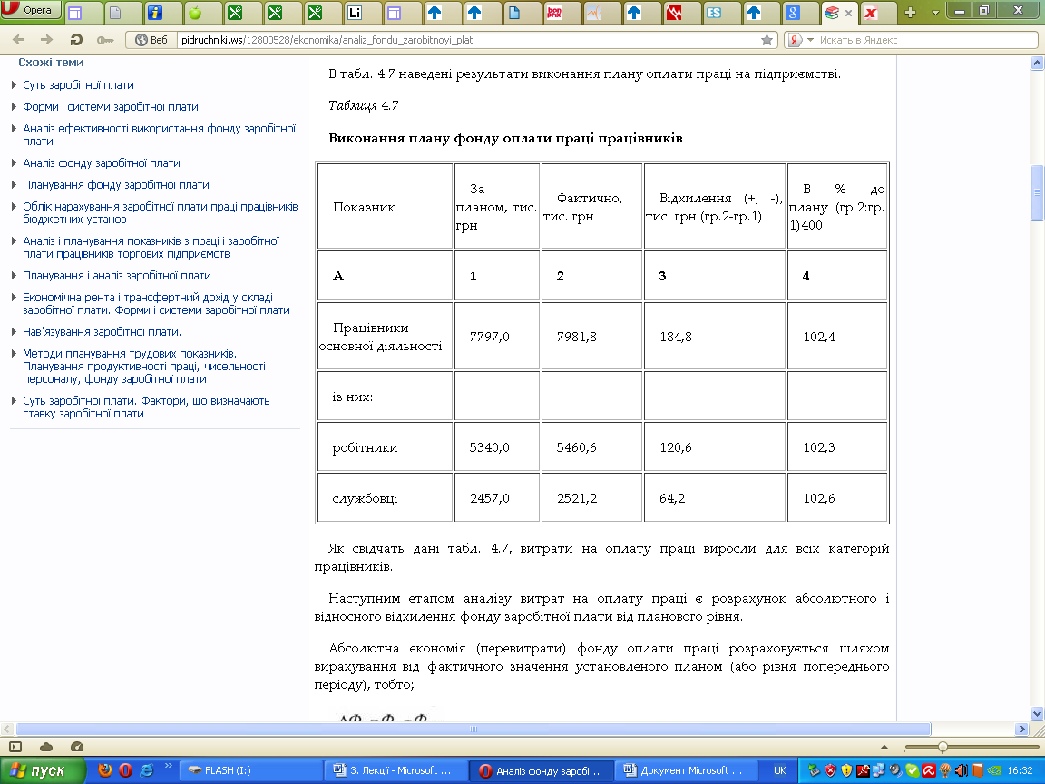1045x784 pixels.
Task: Click arrow beside Планування і аналіз заробітної плати
Action: [14, 275]
